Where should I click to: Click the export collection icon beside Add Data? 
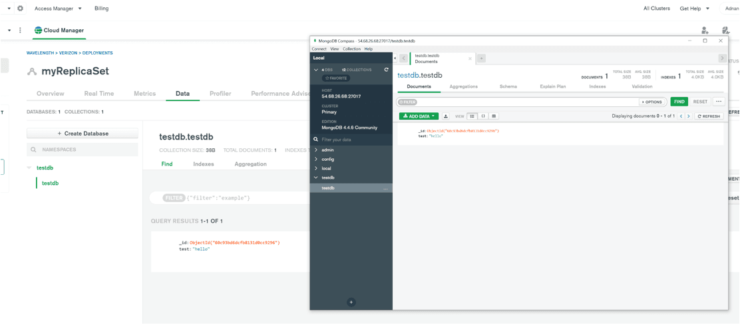point(446,116)
